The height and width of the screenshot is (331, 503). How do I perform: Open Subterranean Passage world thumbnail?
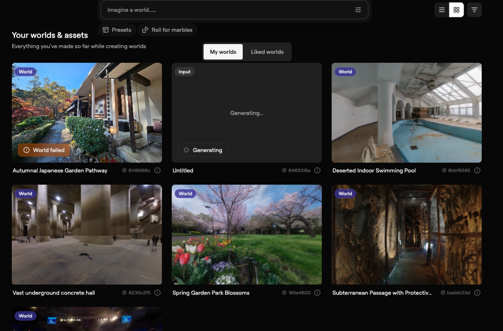click(407, 235)
